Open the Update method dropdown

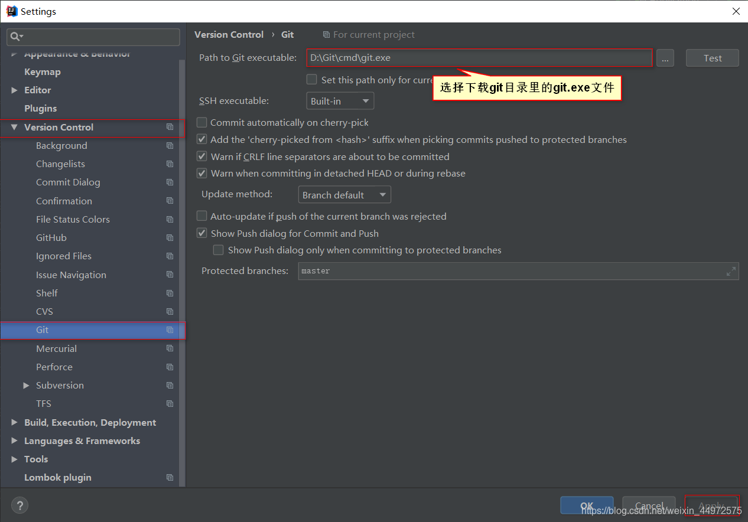344,195
